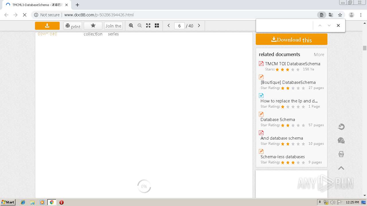Click the taskbar clock 12:25 PM
This screenshot has width=367, height=206.
point(352,202)
